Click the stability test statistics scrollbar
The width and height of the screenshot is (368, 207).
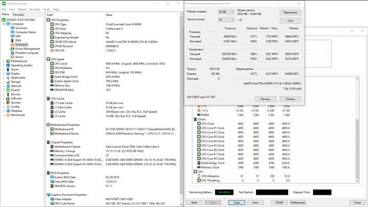pos(357,130)
